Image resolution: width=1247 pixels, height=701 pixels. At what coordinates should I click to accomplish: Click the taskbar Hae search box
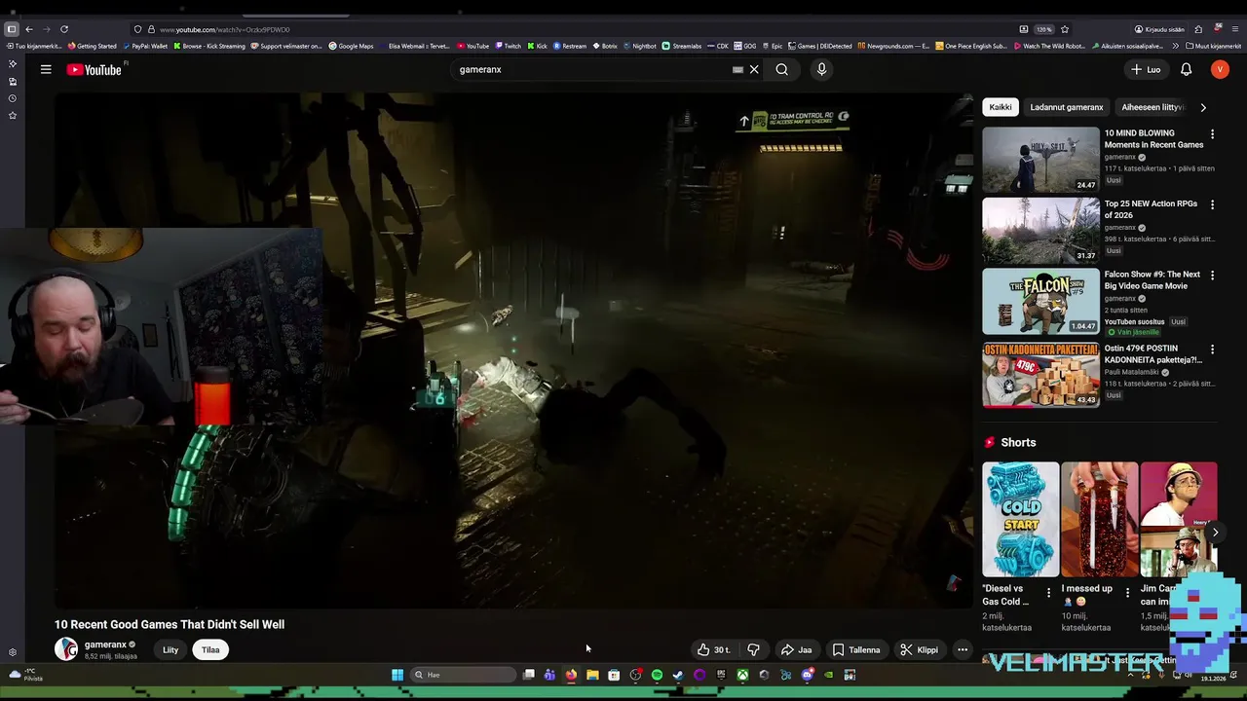point(463,675)
